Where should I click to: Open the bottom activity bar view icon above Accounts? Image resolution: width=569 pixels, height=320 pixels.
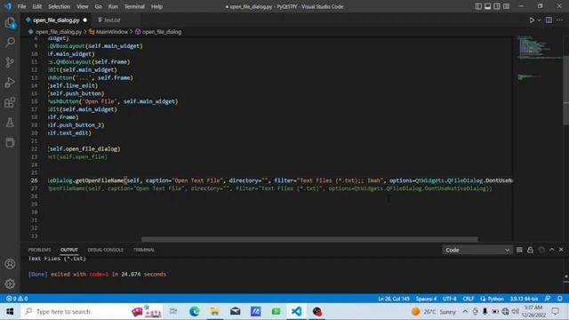click(10, 142)
